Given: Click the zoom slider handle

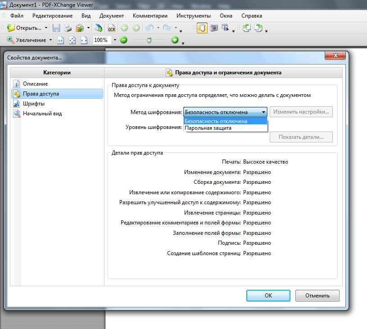Looking at the screenshot, I should point(149,40).
